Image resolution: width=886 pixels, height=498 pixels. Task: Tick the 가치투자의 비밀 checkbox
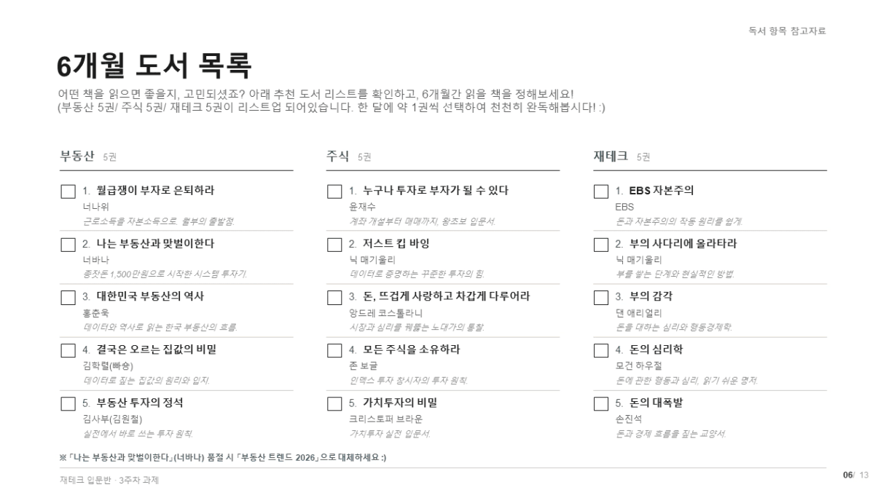click(334, 403)
